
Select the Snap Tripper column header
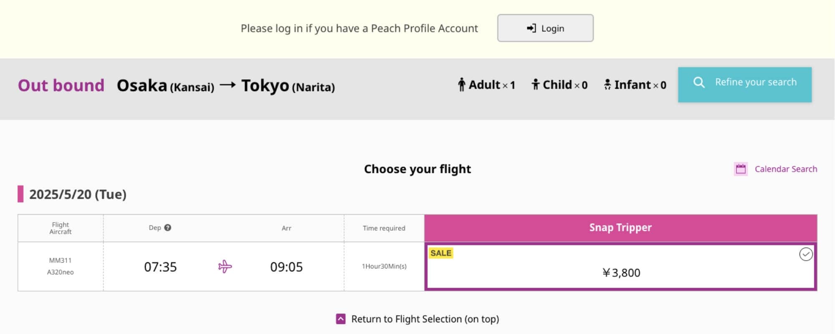coord(621,228)
